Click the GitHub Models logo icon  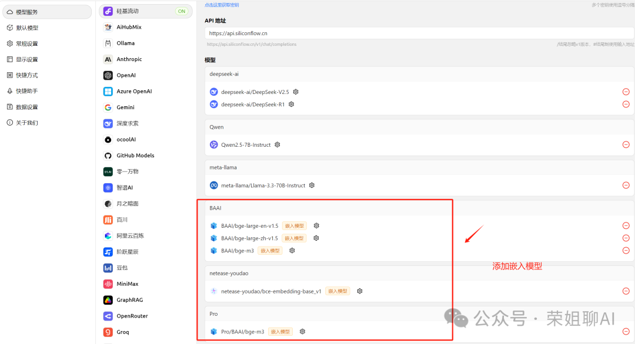(108, 156)
